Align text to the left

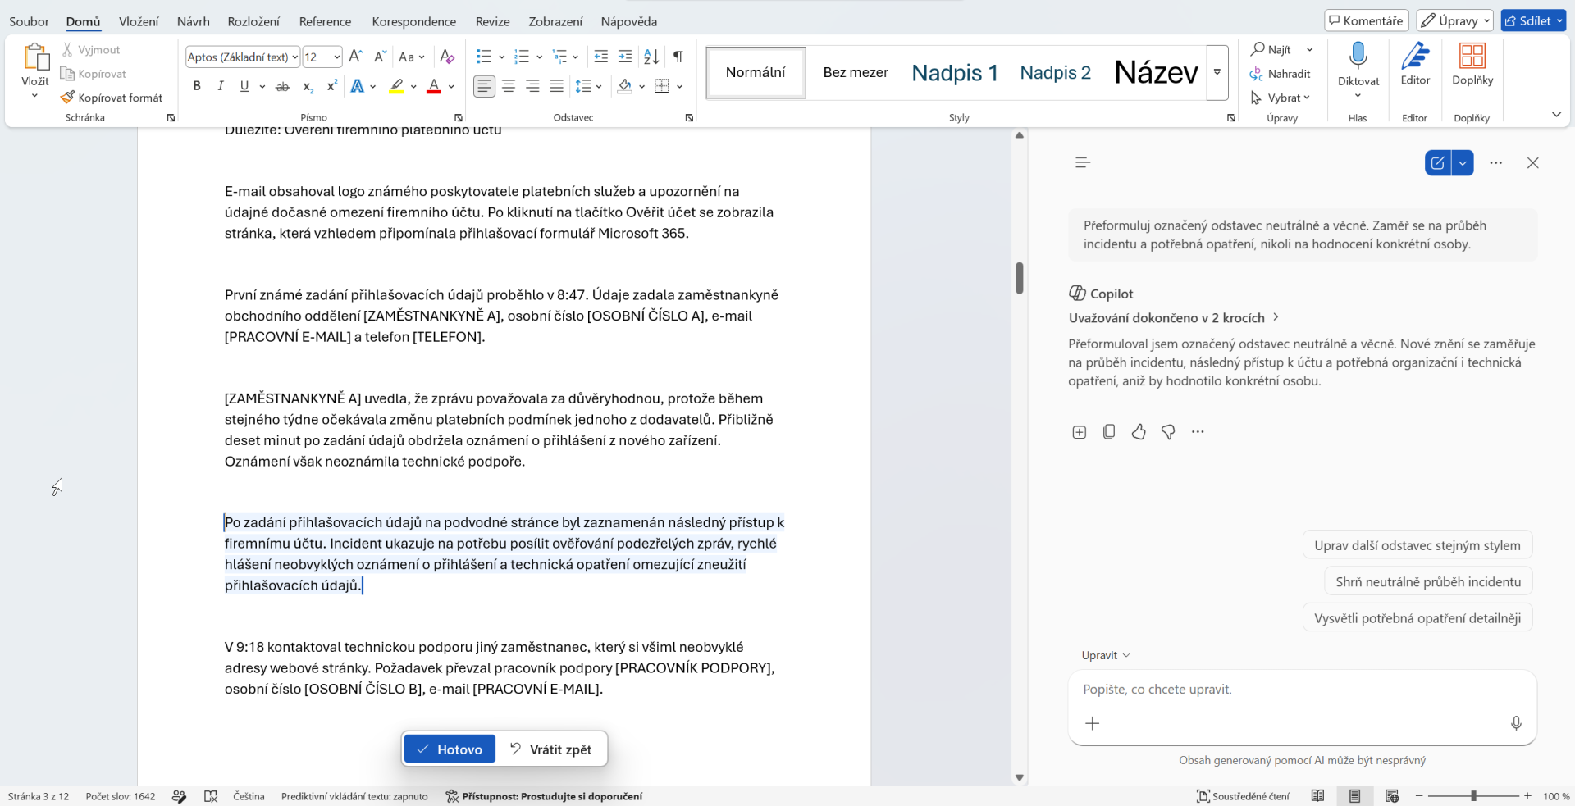[484, 86]
